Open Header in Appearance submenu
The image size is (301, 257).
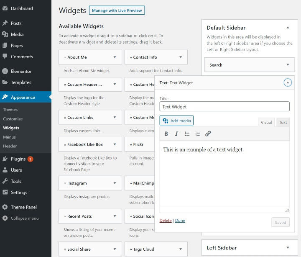(x=10, y=146)
